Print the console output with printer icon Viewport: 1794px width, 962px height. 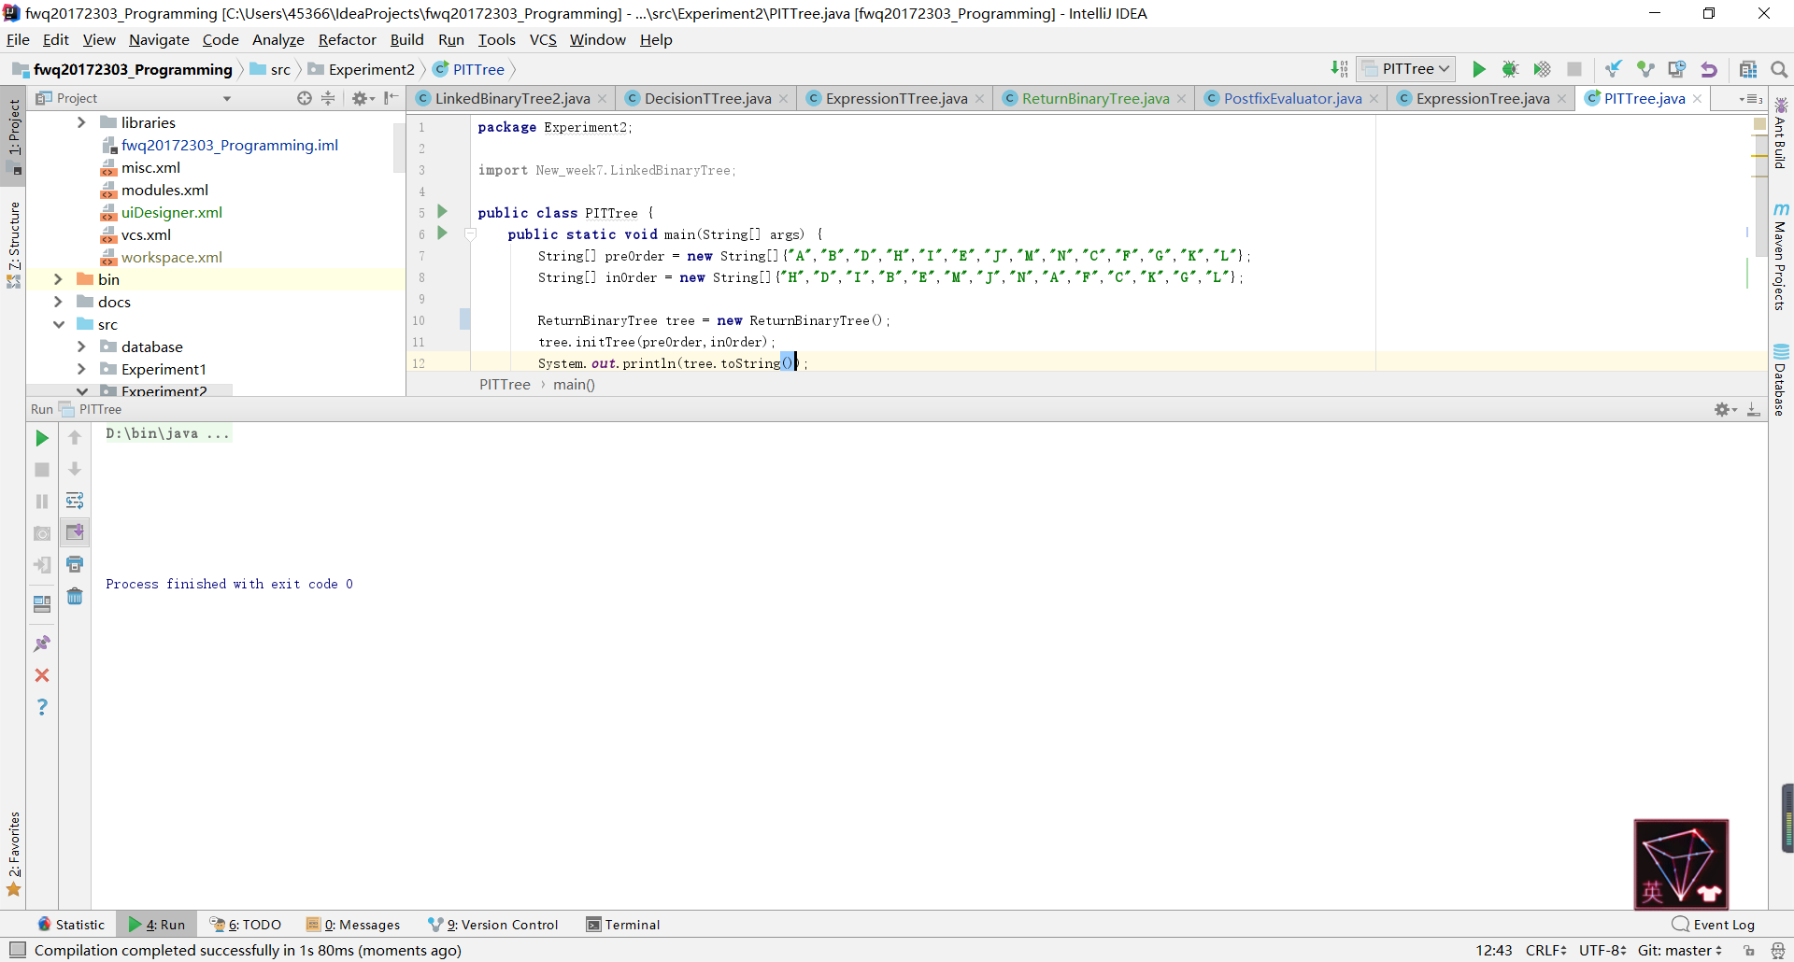(x=75, y=564)
